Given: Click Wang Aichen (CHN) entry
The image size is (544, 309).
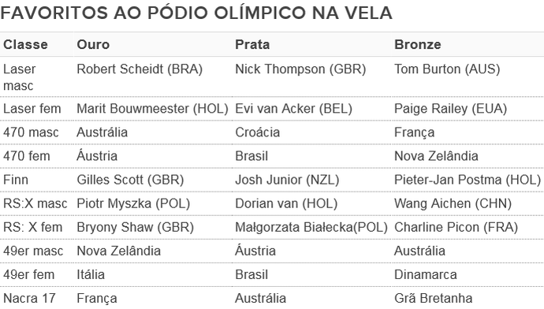Looking at the screenshot, I should 453,203.
